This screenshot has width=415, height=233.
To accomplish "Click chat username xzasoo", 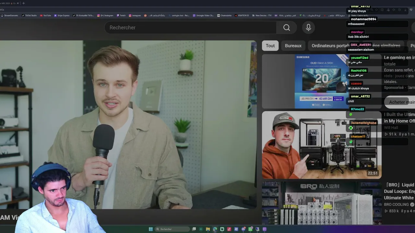I will (356, 83).
